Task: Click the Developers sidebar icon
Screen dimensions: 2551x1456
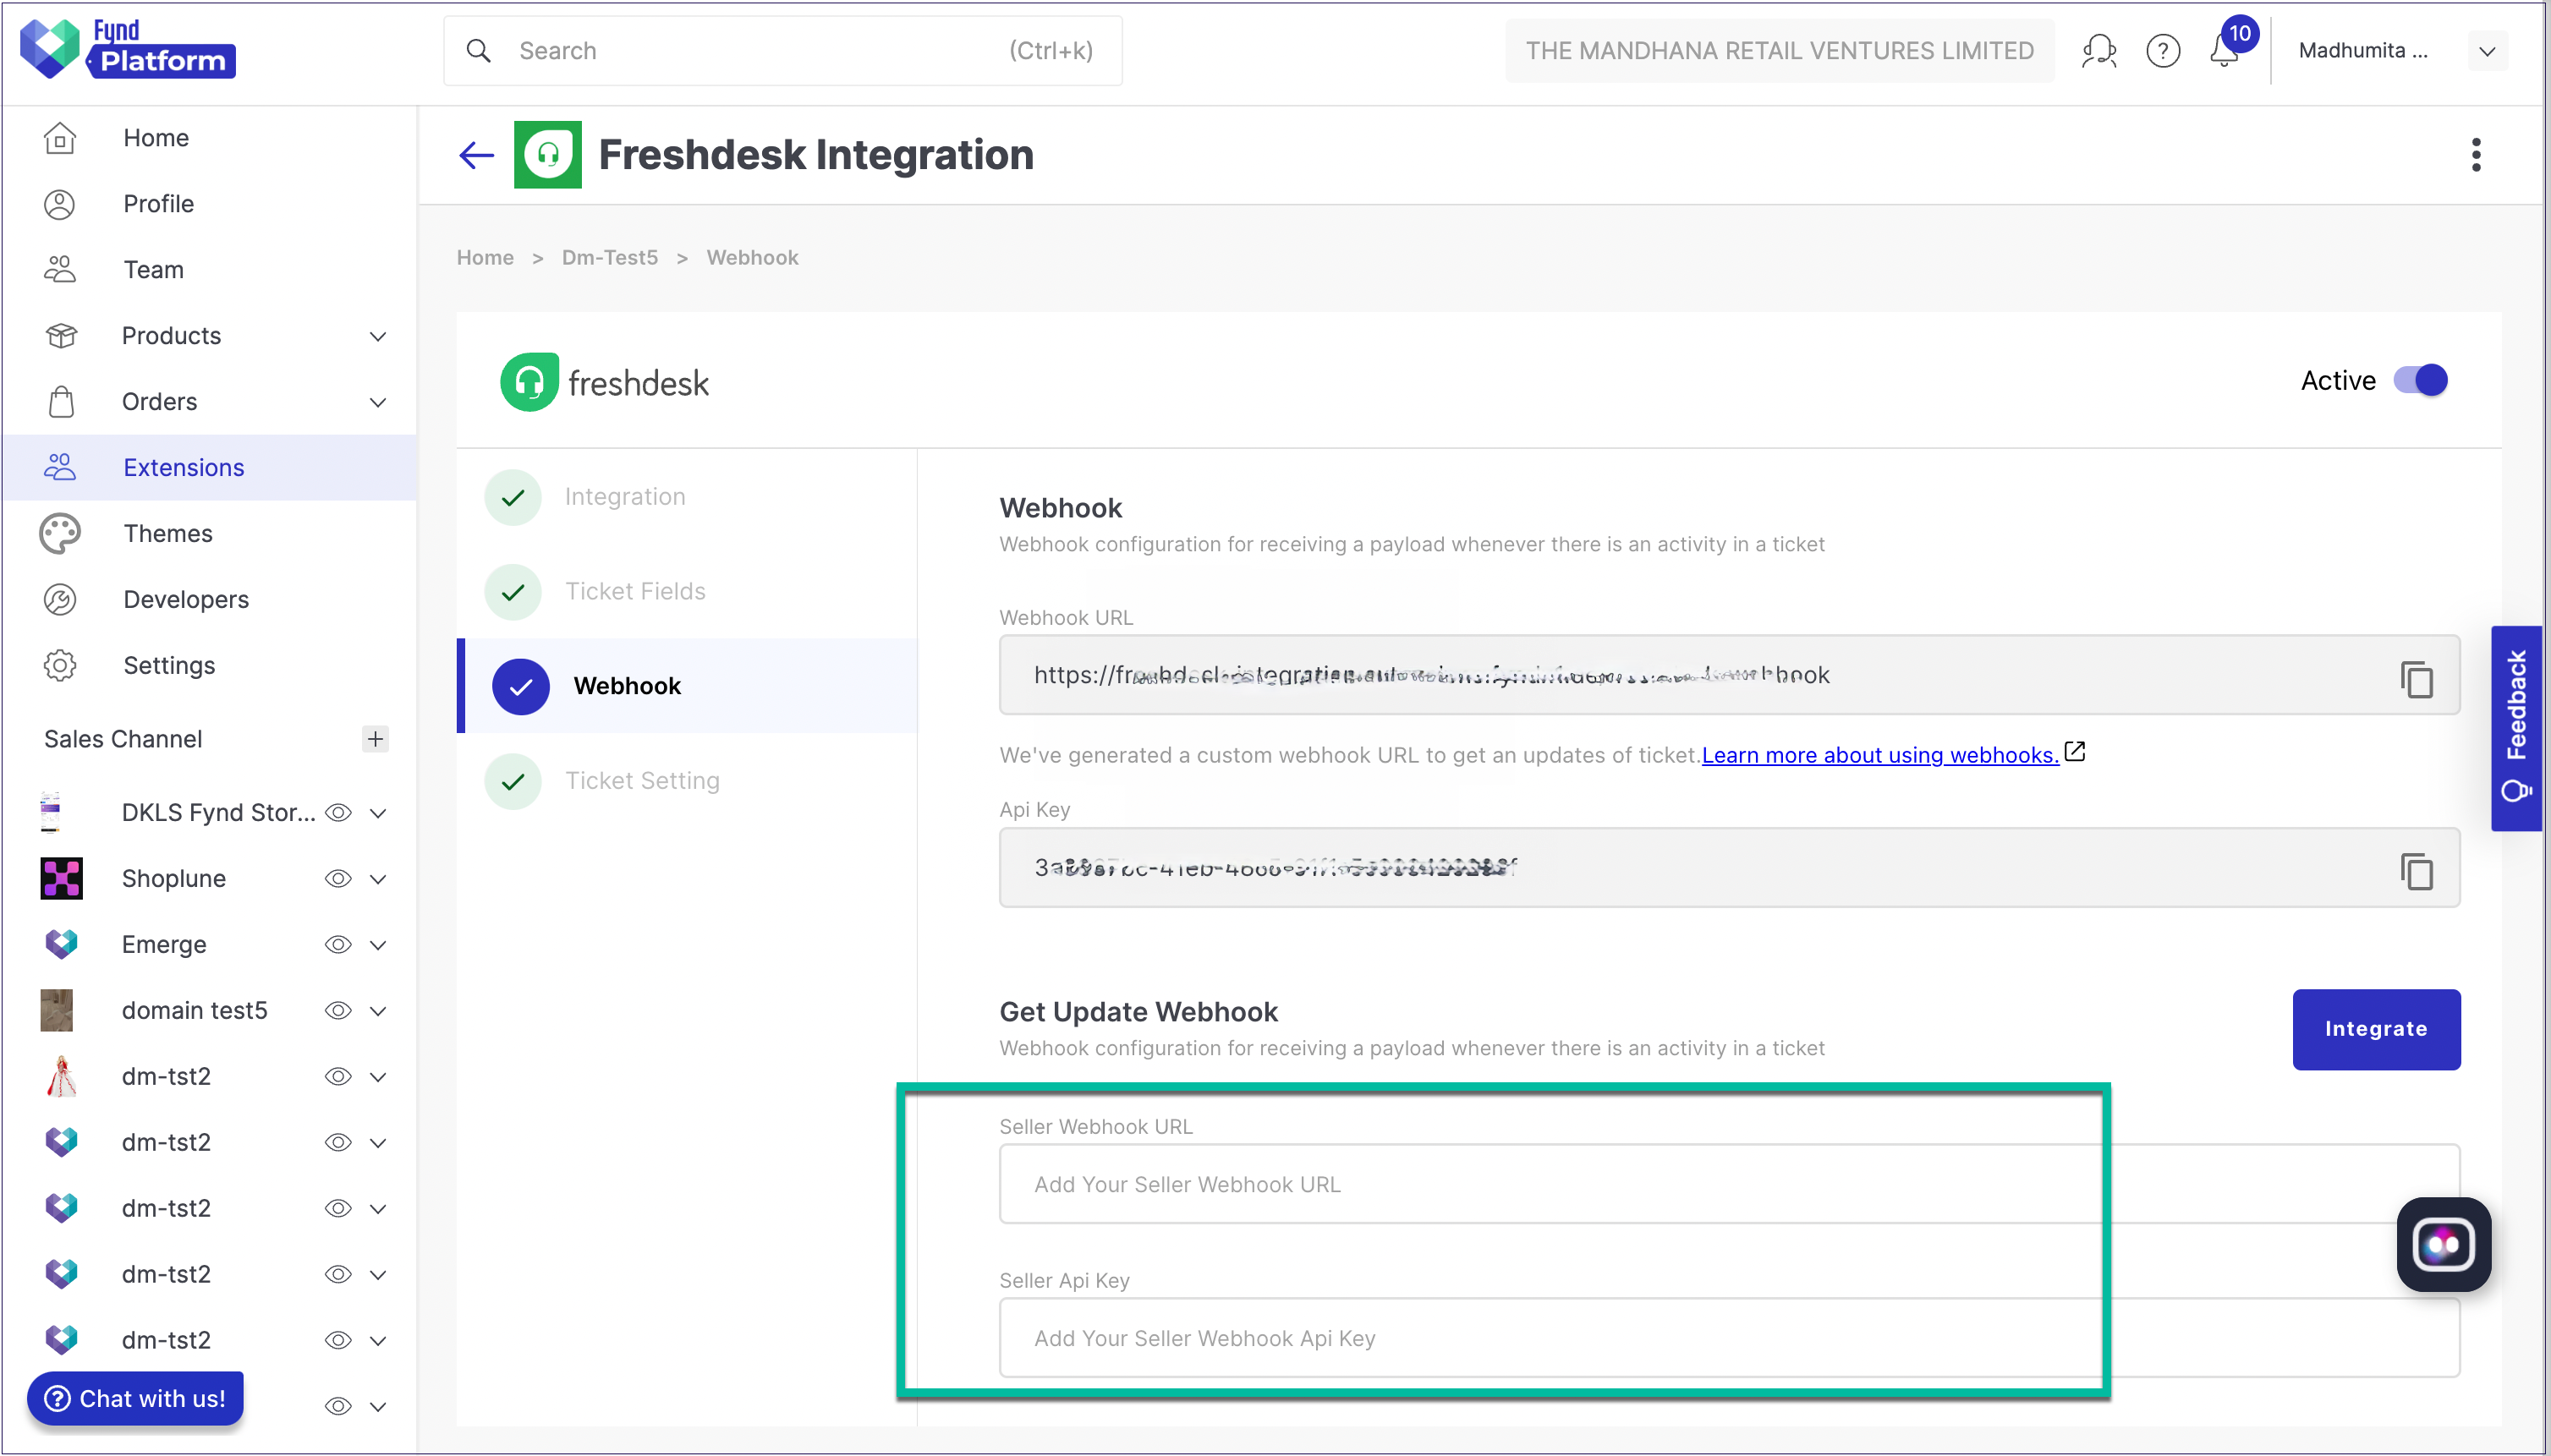Action: coord(60,599)
